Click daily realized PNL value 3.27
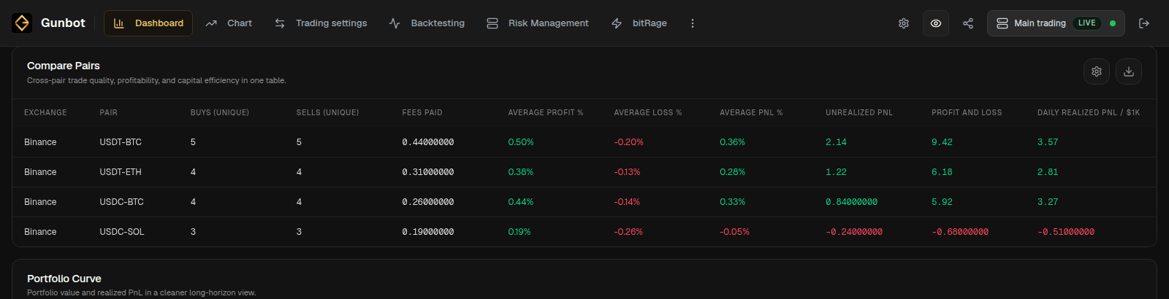 click(1048, 202)
